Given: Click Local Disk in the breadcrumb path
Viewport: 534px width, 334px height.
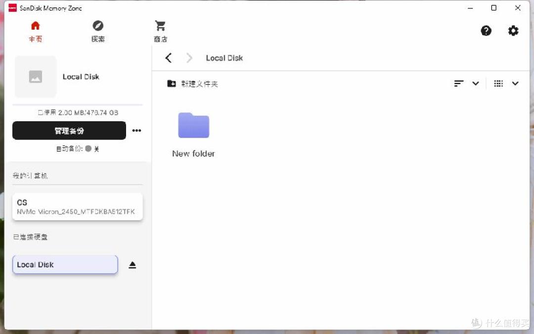Looking at the screenshot, I should pos(224,58).
